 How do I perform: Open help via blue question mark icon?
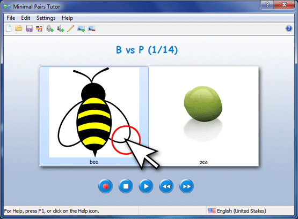click(289, 28)
